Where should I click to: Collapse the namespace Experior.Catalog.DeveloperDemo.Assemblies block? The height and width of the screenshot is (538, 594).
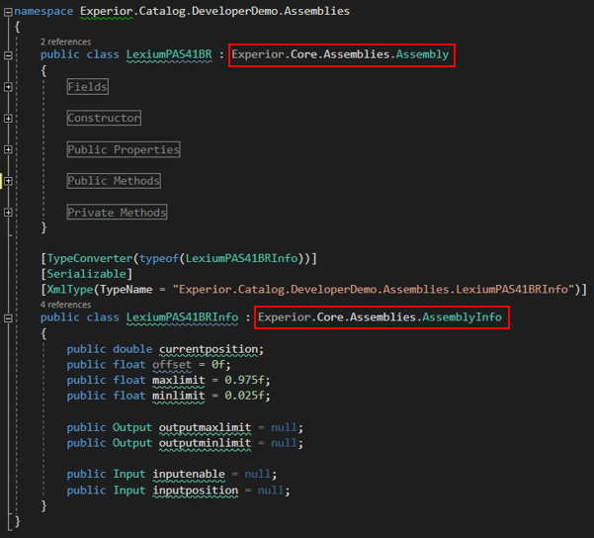point(8,12)
